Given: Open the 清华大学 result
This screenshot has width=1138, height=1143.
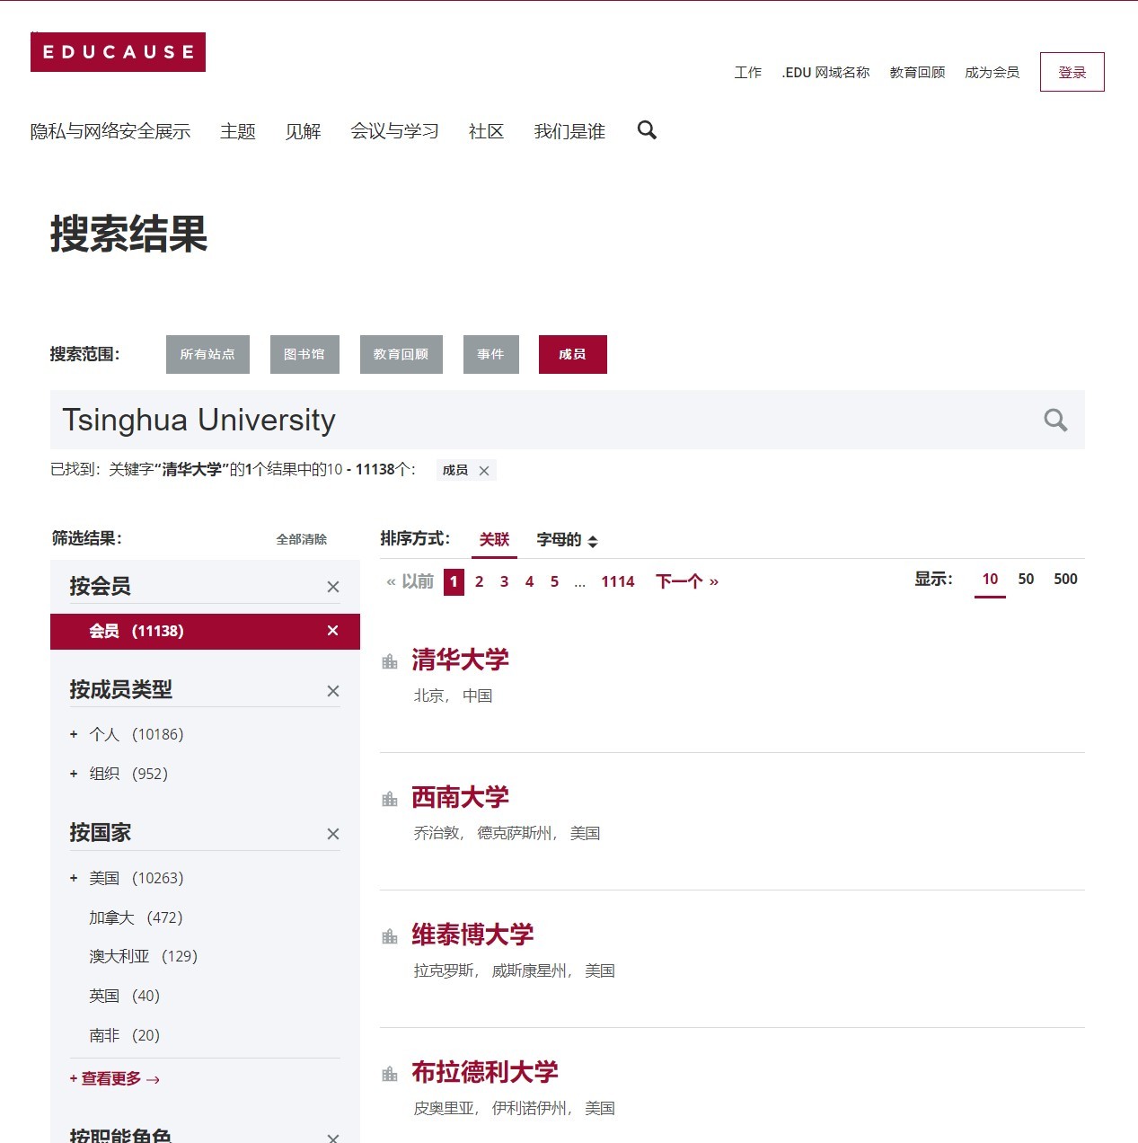Looking at the screenshot, I should coord(460,660).
